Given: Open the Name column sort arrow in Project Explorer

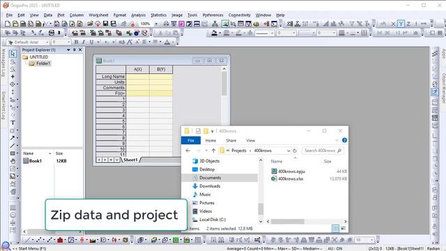Looking at the screenshot, I should (49, 153).
